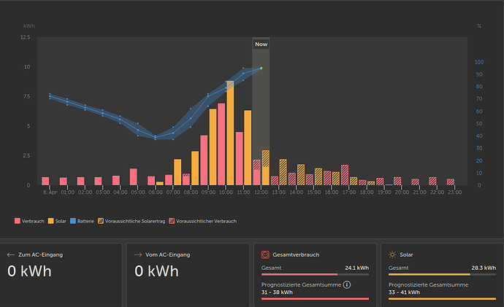Toggle the Verbrauch legend entry

point(29,221)
